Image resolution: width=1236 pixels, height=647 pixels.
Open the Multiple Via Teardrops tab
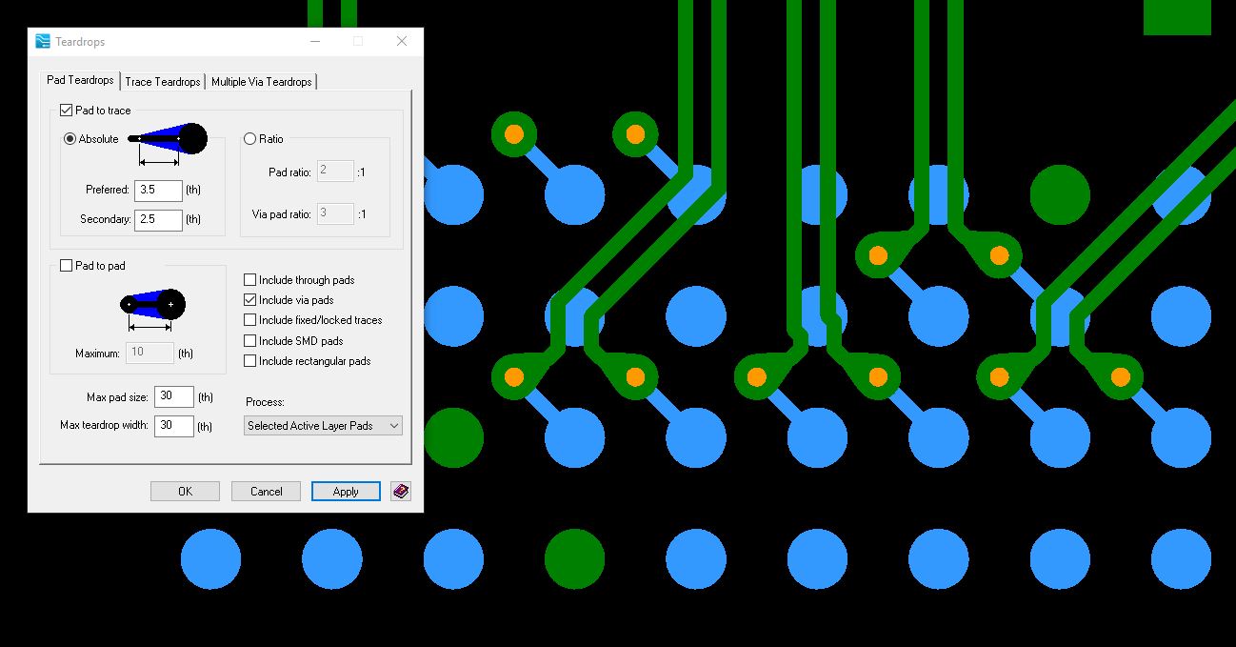pyautogui.click(x=262, y=82)
